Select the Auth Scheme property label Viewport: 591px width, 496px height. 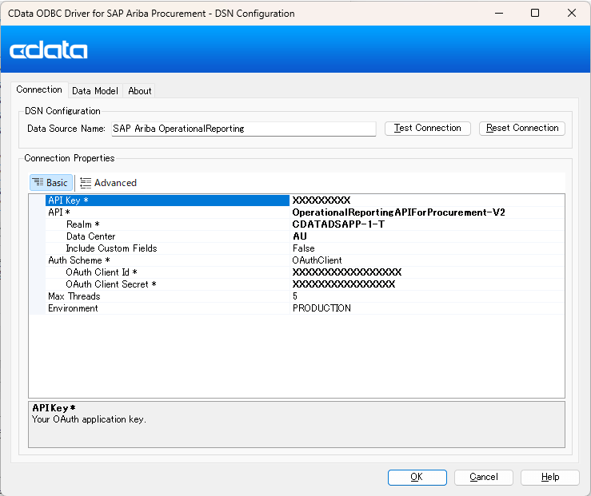pyautogui.click(x=79, y=260)
